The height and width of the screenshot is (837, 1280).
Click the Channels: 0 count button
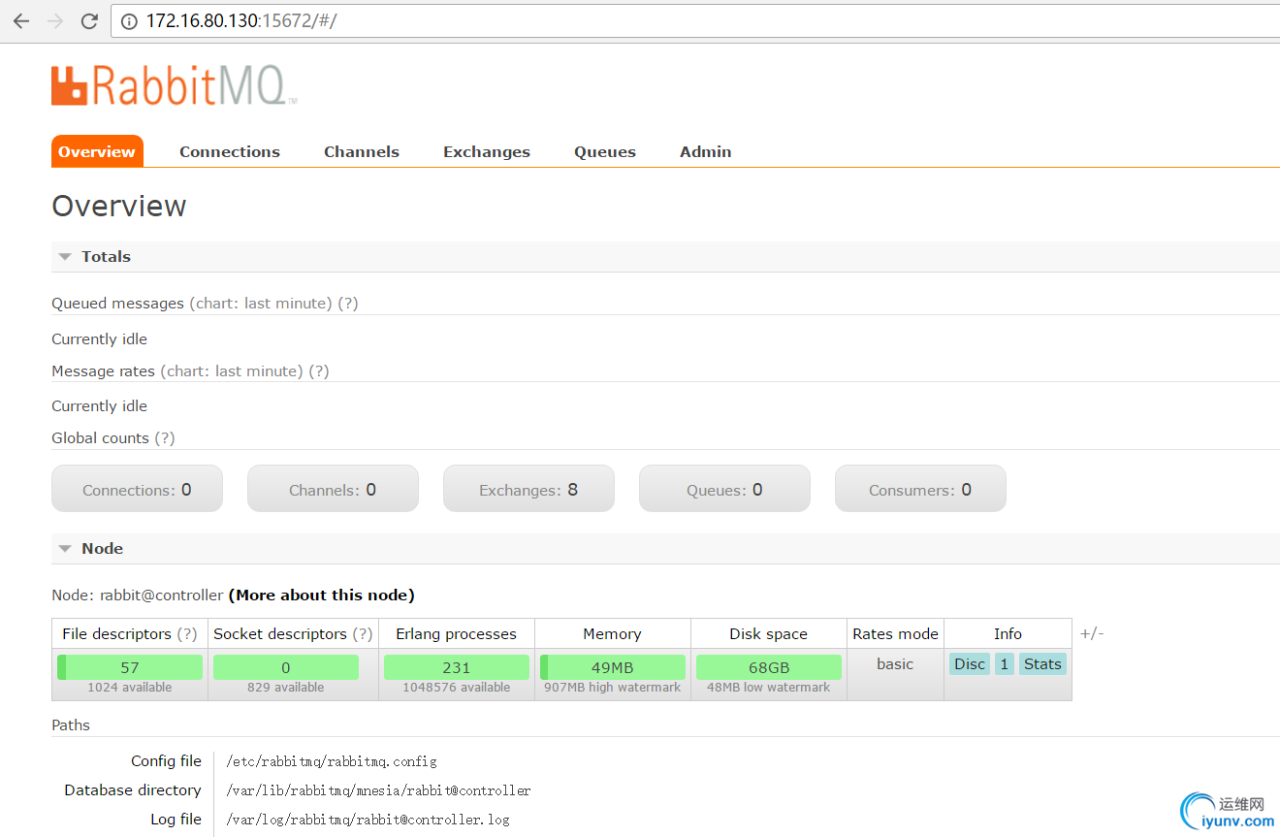[333, 489]
